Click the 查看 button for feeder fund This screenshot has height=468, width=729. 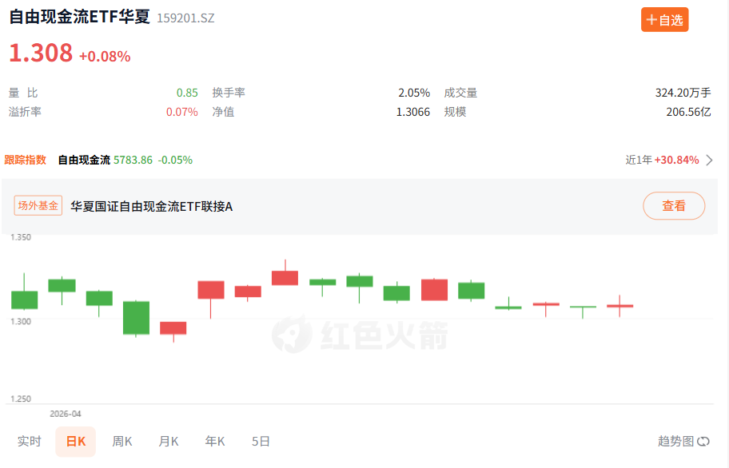tap(674, 206)
